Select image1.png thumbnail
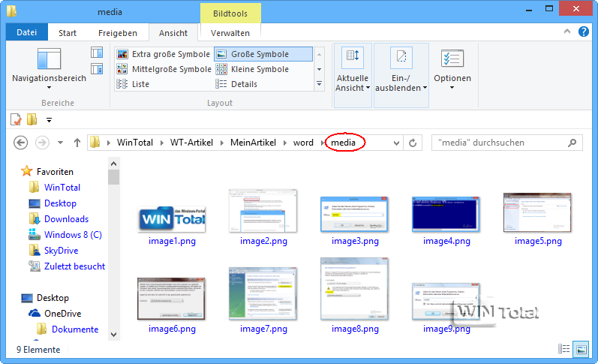 coord(172,219)
